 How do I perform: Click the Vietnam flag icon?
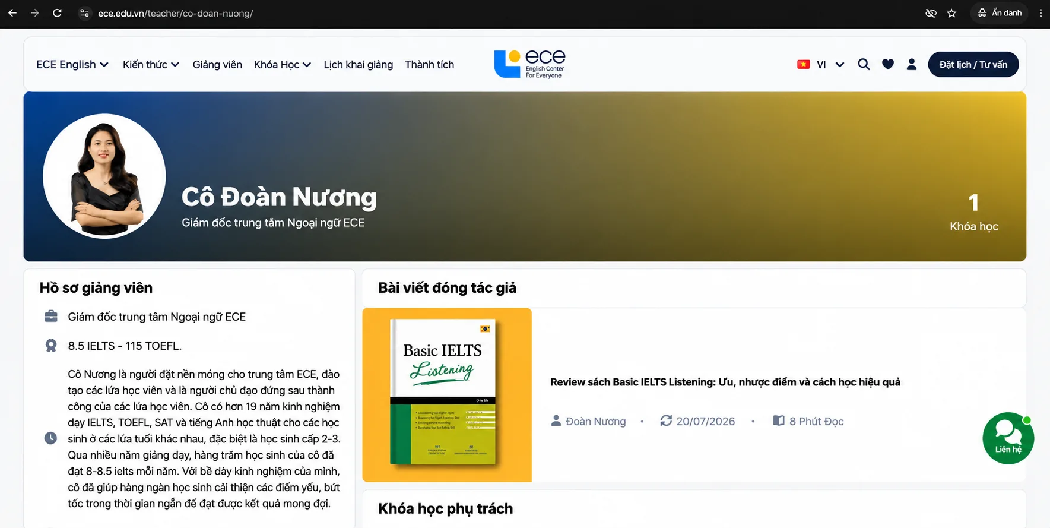click(804, 64)
